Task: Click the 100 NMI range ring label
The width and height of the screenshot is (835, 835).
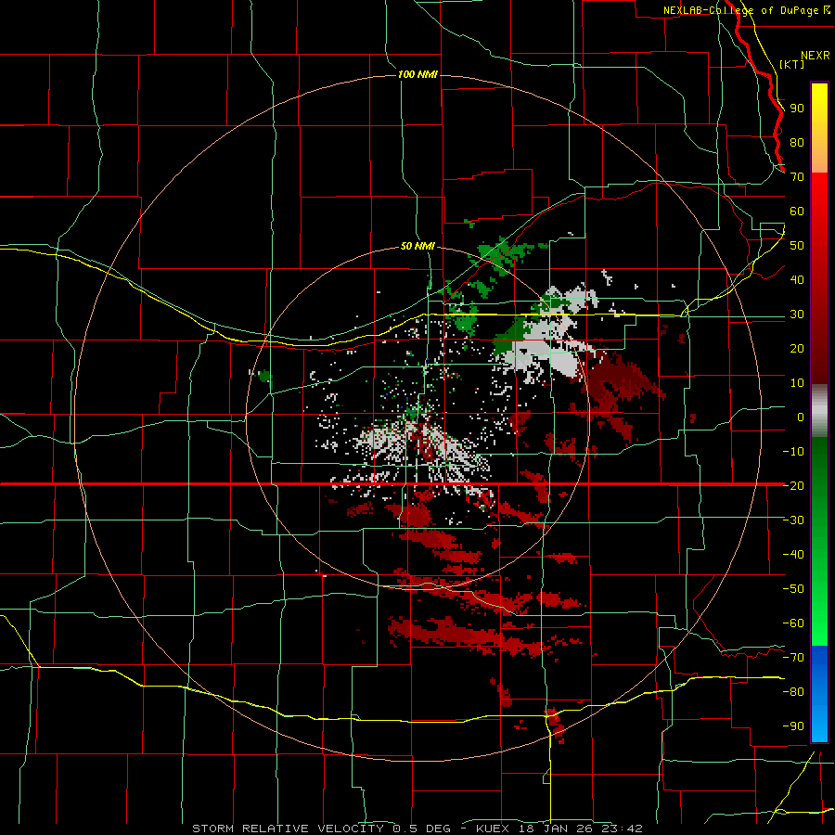Action: [417, 74]
